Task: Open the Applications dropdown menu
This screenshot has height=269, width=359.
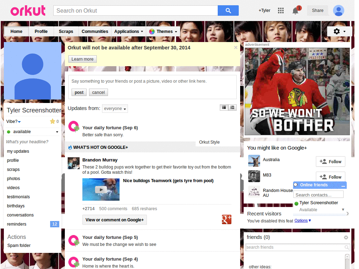Action: click(129, 32)
